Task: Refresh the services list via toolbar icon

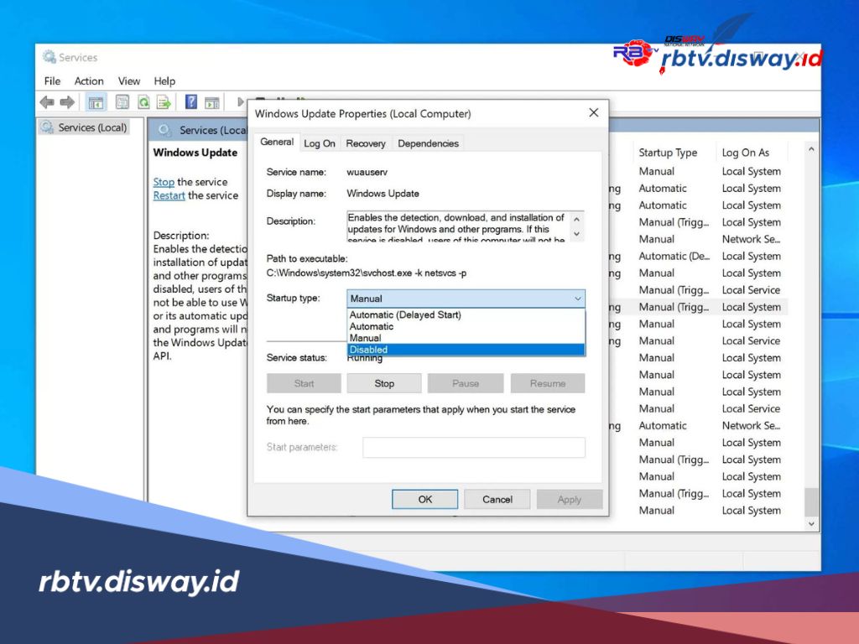Action: coord(144,101)
